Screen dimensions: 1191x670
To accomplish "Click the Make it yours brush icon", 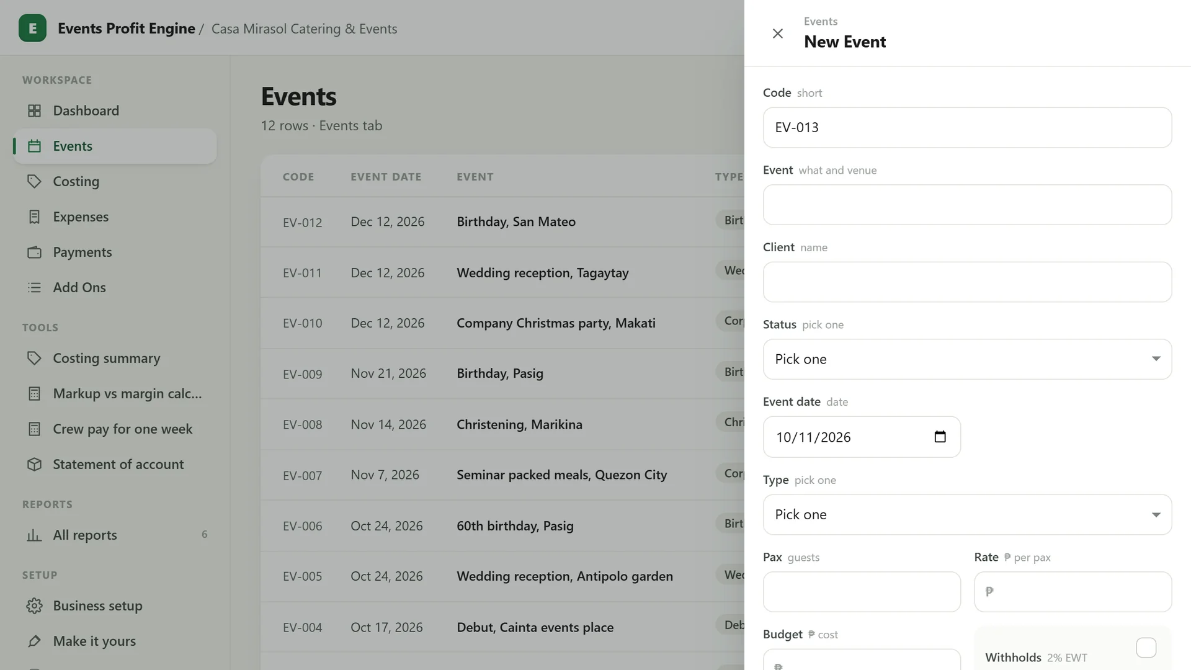I will [x=35, y=641].
